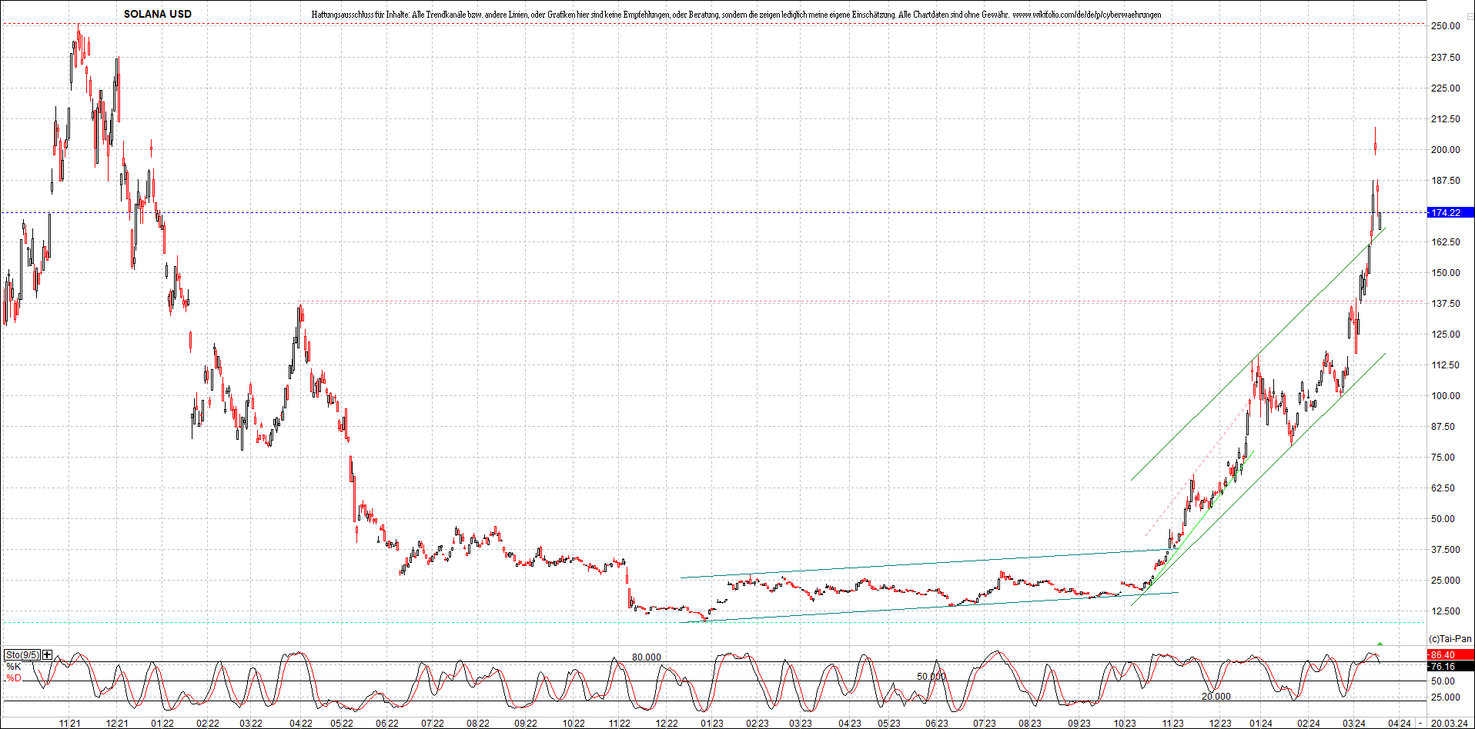Open the wikifolio.com cyberwaehrungen URL in the disclaimer

1087,15
